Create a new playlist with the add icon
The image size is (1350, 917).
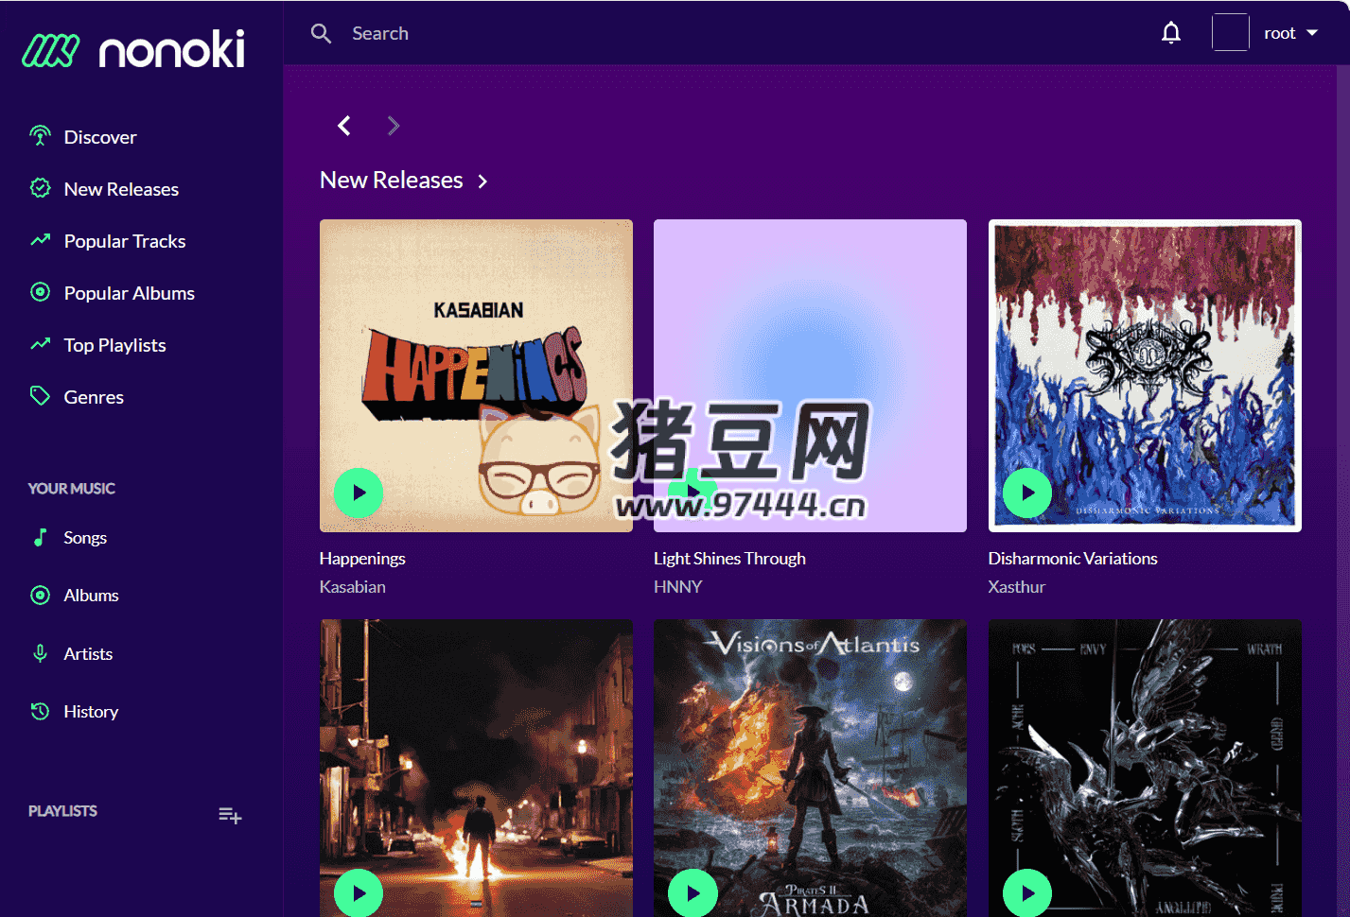pyautogui.click(x=230, y=814)
